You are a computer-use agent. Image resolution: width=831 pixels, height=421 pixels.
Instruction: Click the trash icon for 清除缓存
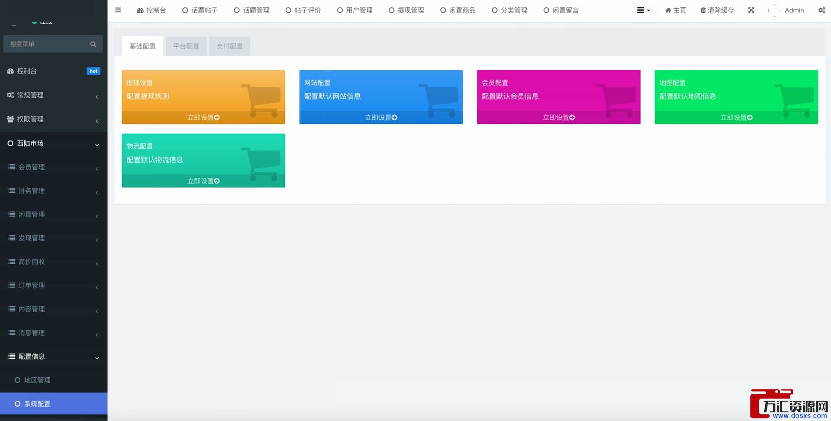[x=703, y=10]
